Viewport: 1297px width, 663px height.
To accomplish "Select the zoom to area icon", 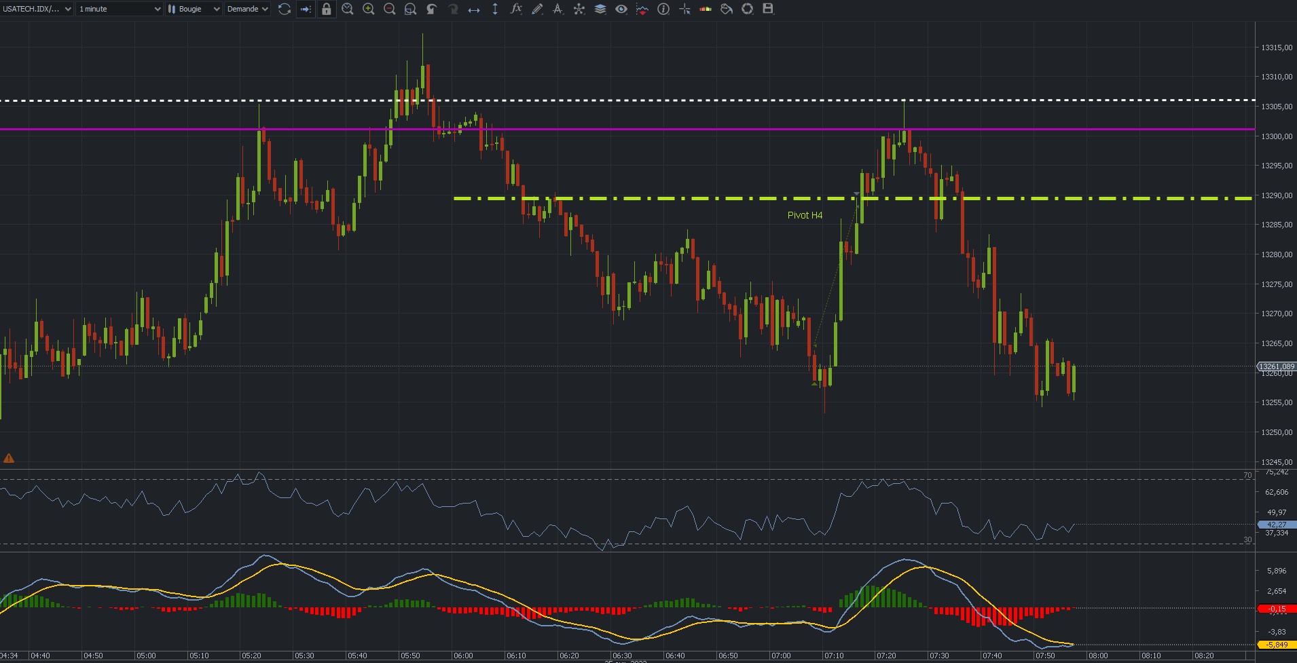I will pos(410,9).
